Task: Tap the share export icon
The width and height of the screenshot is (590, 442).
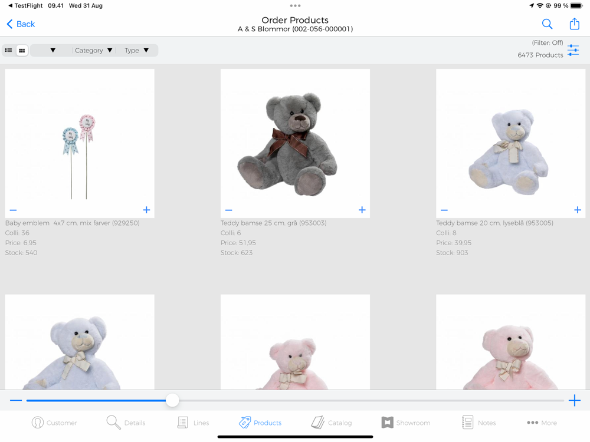Action: (x=574, y=24)
